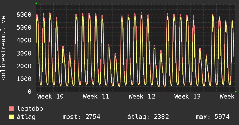239x125 pixels.
Task: Click the 5000 y-axis tick label
Action: click(x=24, y=28)
